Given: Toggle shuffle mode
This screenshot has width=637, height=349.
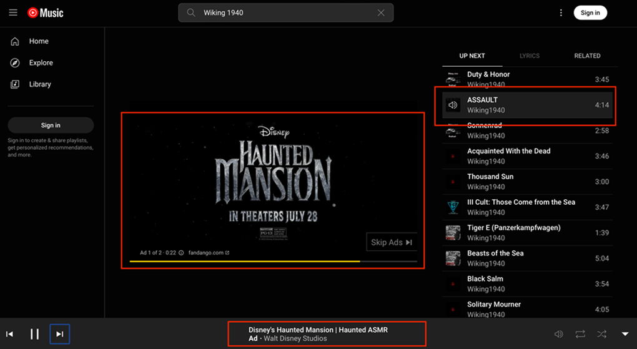Looking at the screenshot, I should click(601, 334).
